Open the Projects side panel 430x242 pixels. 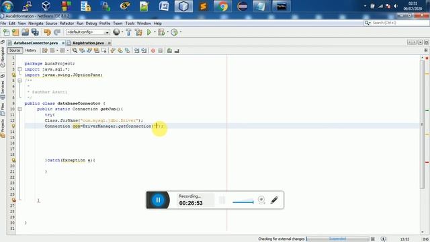click(x=3, y=128)
